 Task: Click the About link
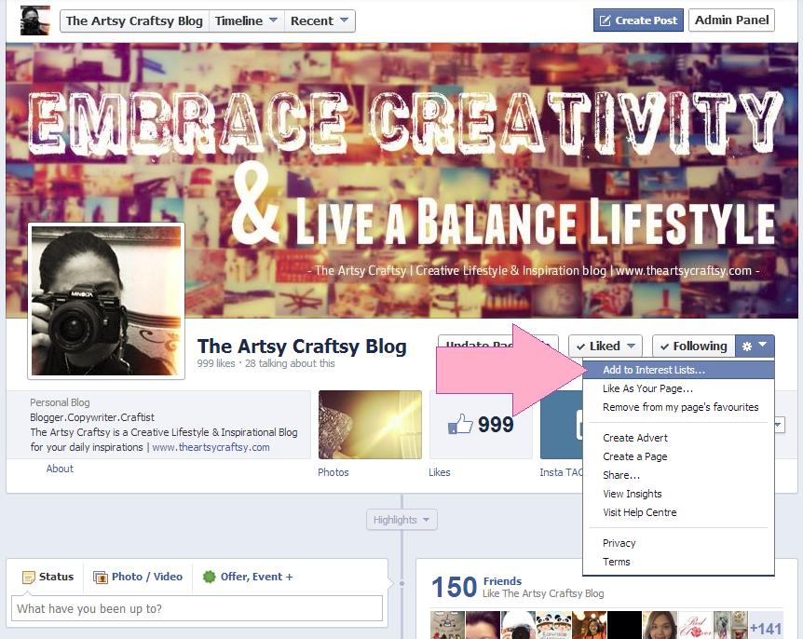tap(60, 469)
